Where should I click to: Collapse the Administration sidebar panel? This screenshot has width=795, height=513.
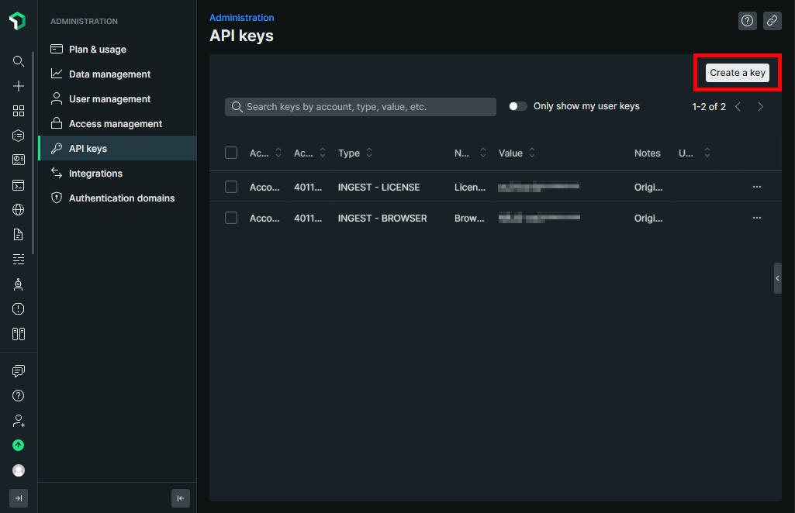(x=181, y=498)
